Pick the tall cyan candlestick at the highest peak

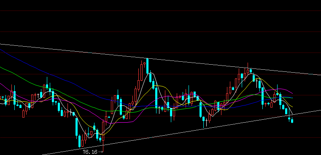tap(147, 66)
